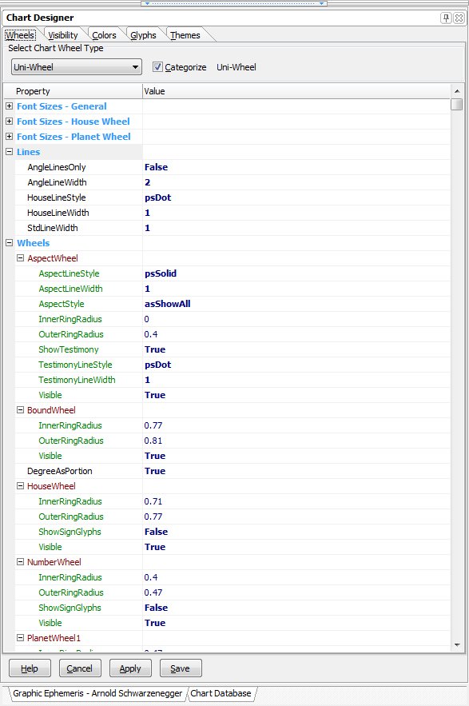Select NumberWheel Visible value True
This screenshot has width=469, height=706.
click(155, 623)
